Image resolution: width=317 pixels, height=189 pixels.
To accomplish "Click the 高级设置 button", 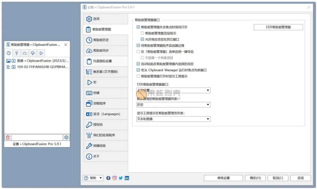I will click(223, 178).
